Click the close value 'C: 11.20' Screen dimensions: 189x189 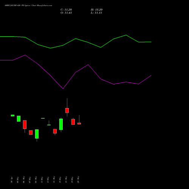66,10
